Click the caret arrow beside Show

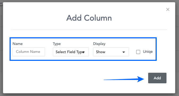click(x=123, y=52)
